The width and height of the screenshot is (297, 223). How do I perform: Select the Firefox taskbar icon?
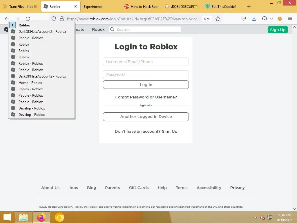[x=41, y=217]
